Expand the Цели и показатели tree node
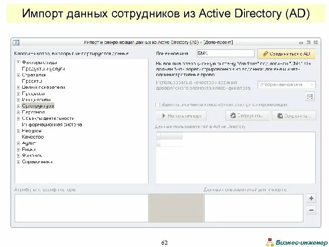 [x=18, y=87]
